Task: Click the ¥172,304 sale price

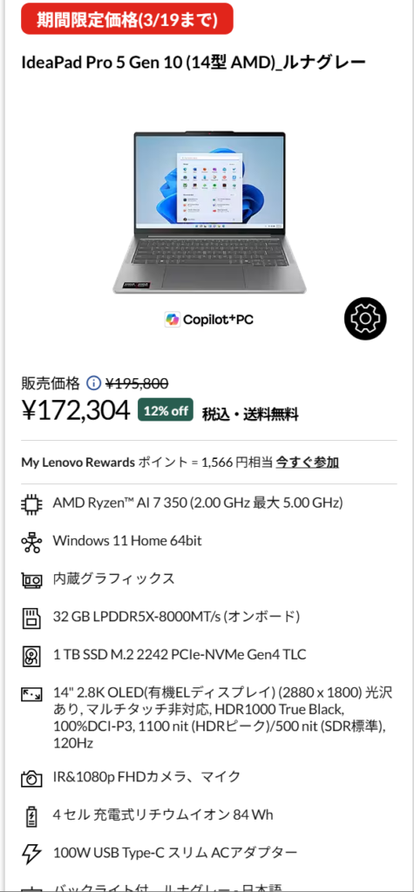Action: [x=76, y=411]
